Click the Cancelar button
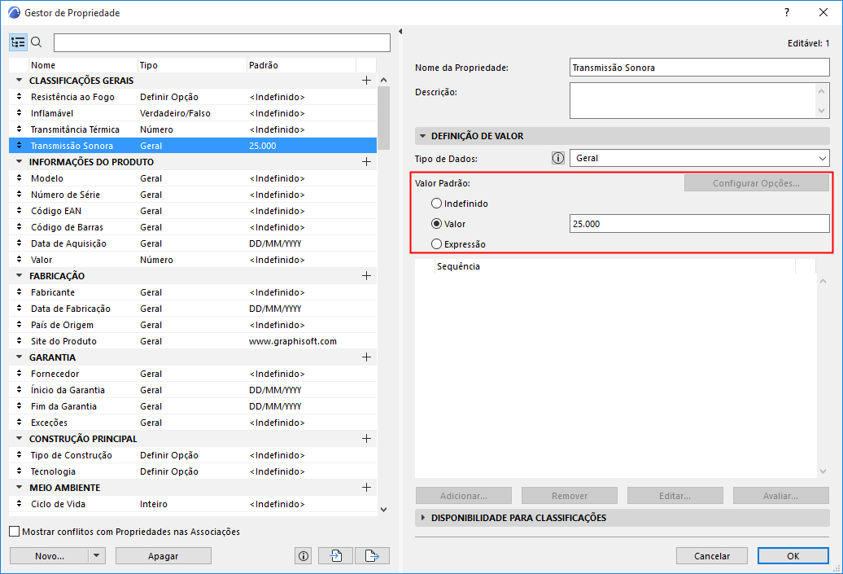The width and height of the screenshot is (843, 574). pos(712,556)
